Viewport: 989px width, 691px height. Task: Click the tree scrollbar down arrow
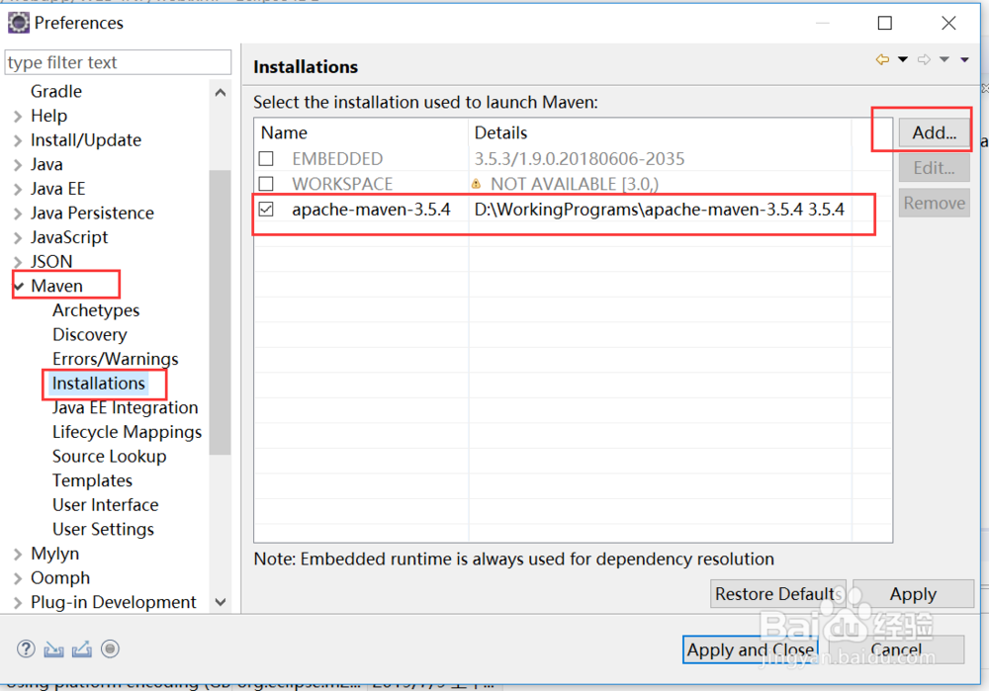coord(221,602)
